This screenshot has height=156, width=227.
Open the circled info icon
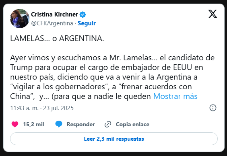coord(213,108)
